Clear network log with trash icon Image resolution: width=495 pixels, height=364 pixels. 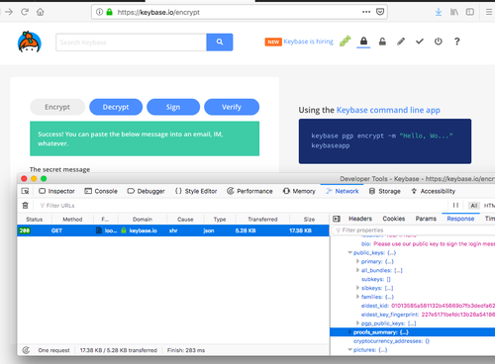(25, 206)
